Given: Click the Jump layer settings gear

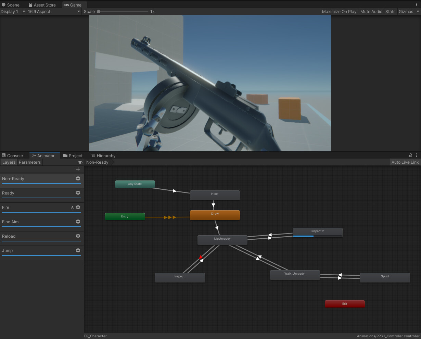Looking at the screenshot, I should tap(78, 250).
